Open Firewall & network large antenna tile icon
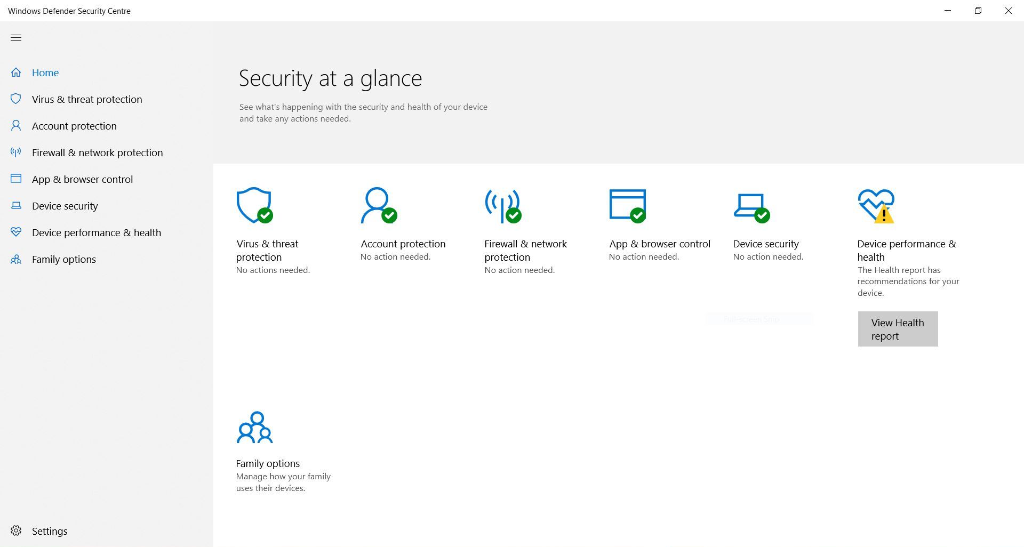This screenshot has width=1024, height=547. point(503,206)
